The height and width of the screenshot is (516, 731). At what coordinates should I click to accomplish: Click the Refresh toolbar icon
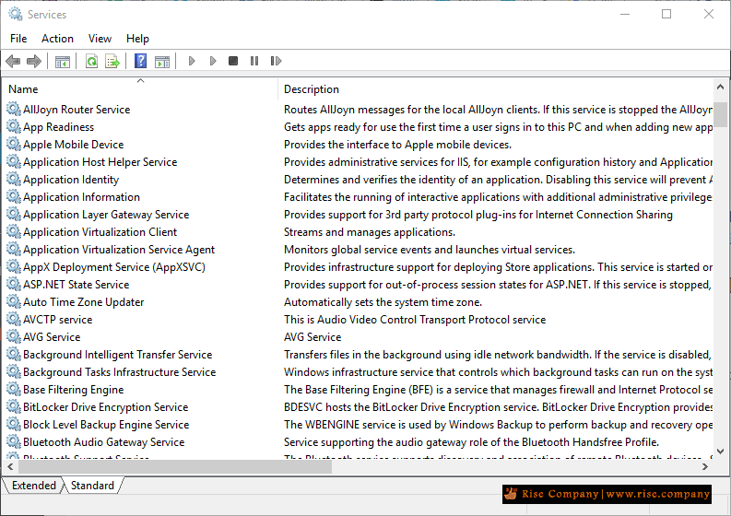point(92,61)
